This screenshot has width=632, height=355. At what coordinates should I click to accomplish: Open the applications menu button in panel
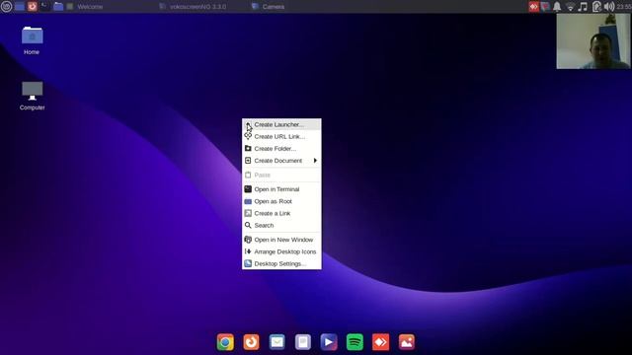pos(6,7)
